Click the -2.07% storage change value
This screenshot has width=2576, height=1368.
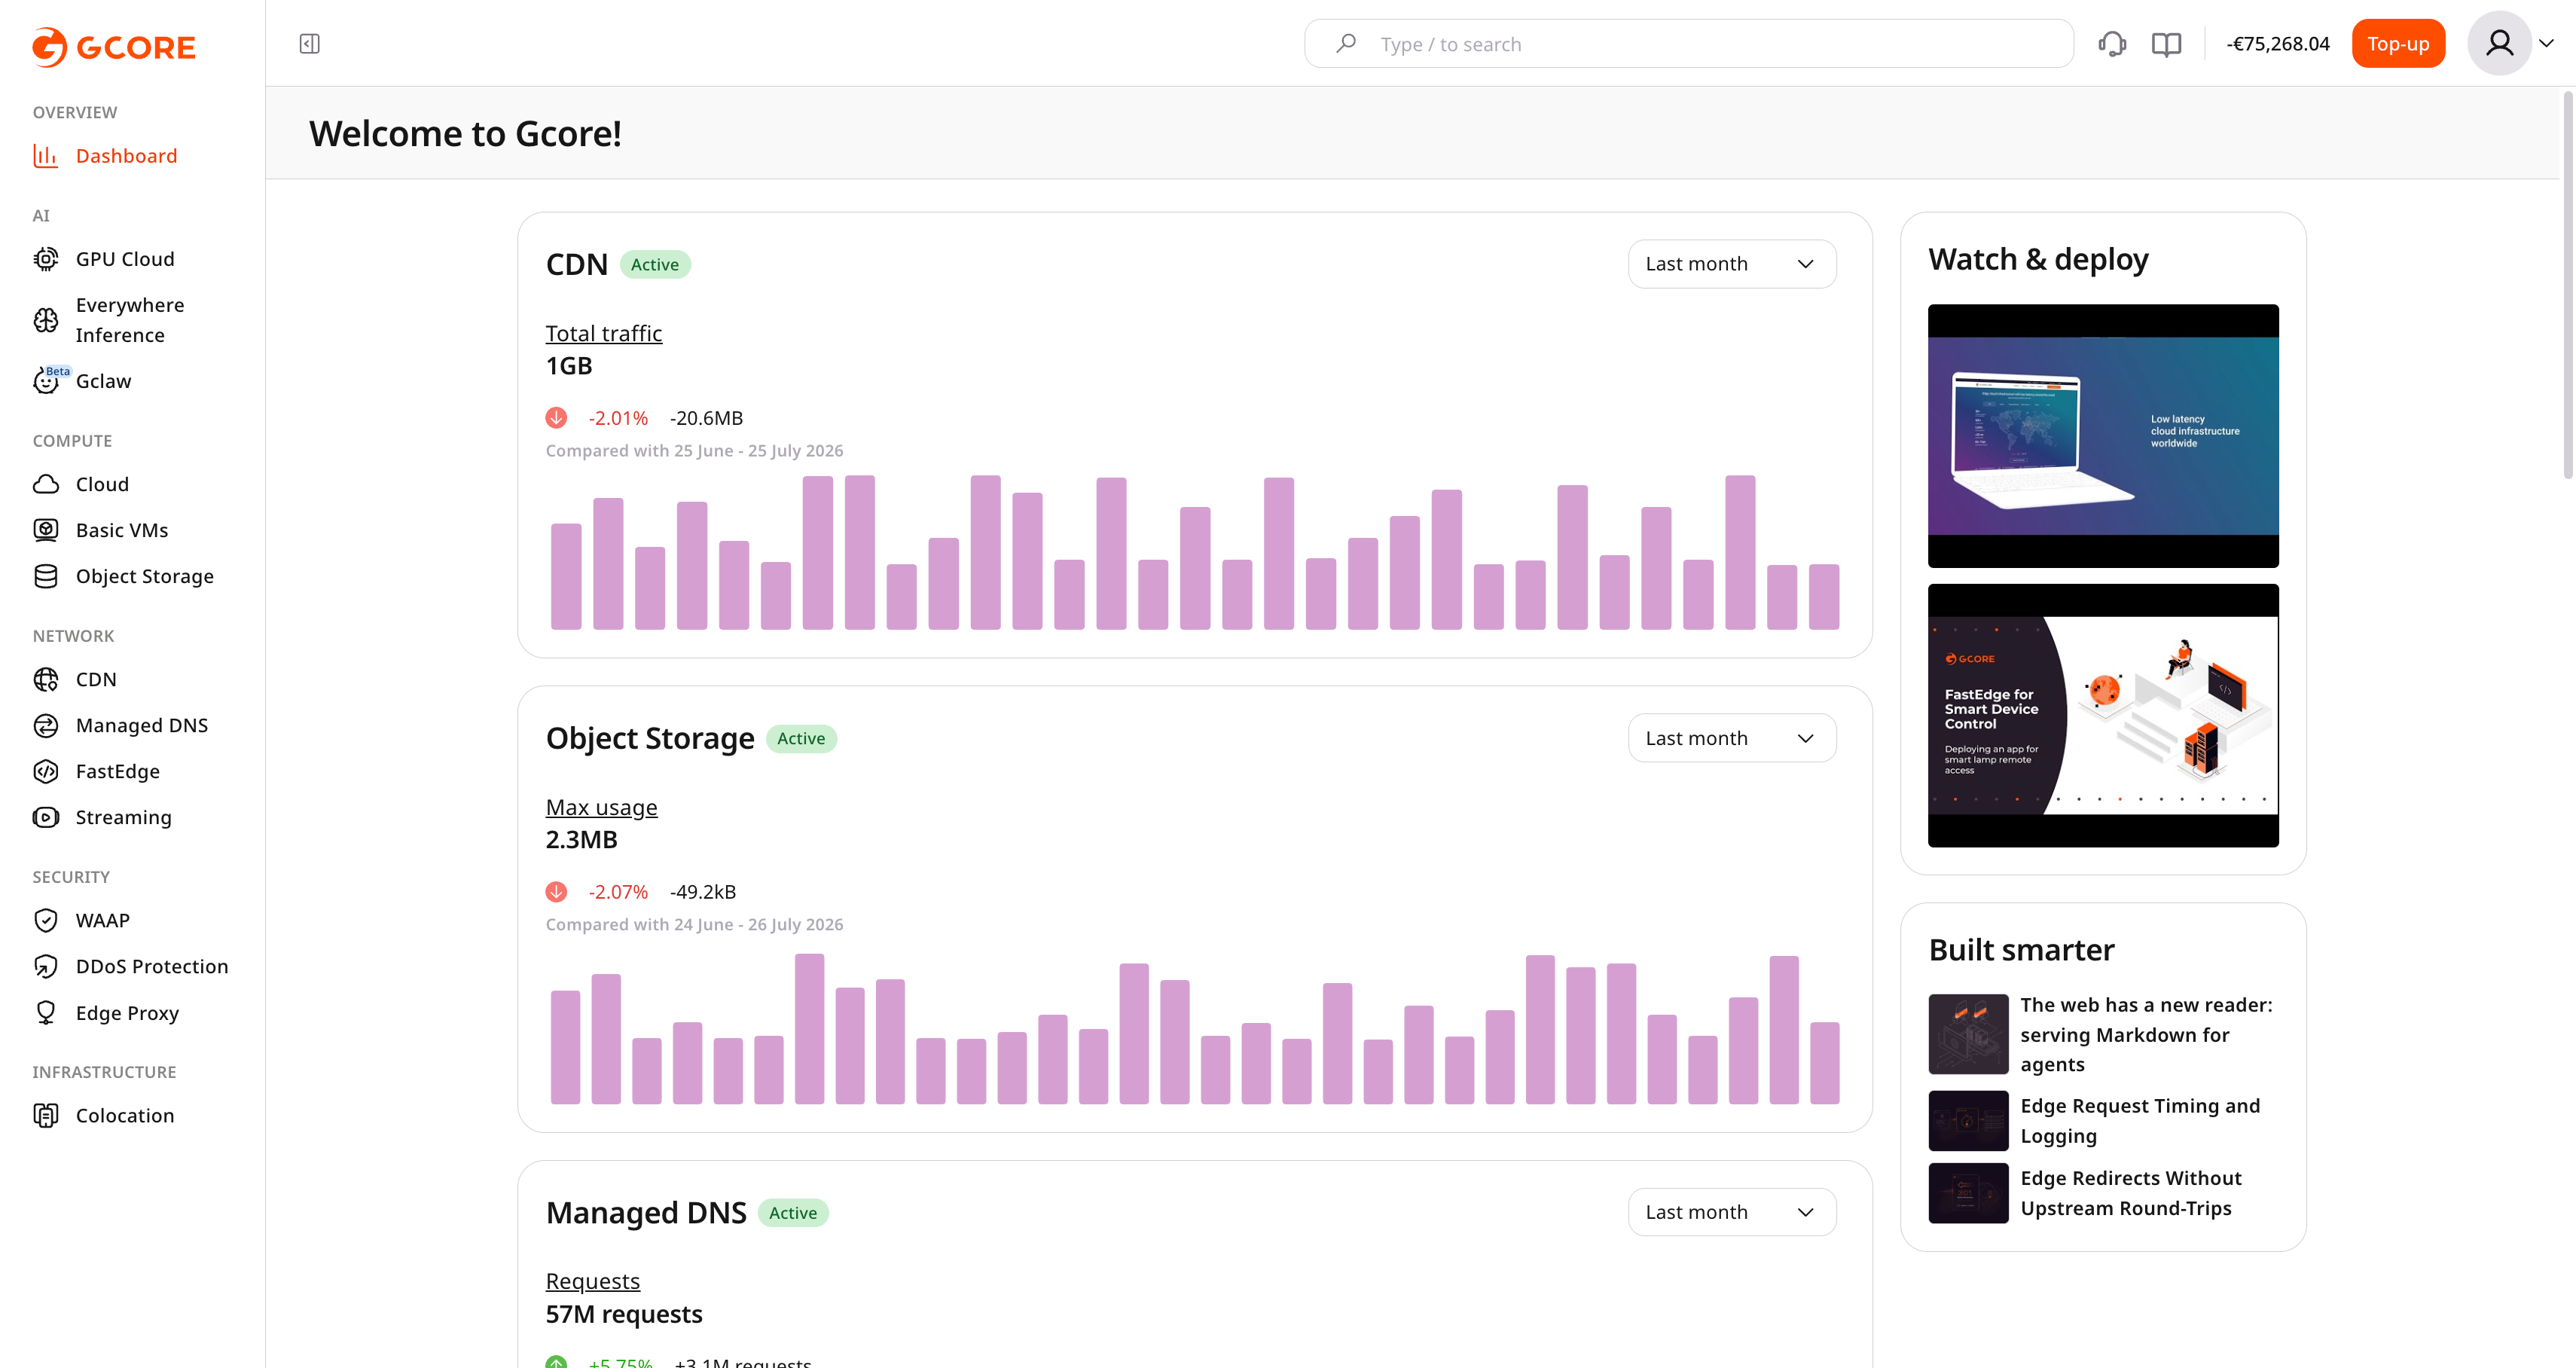click(x=618, y=892)
